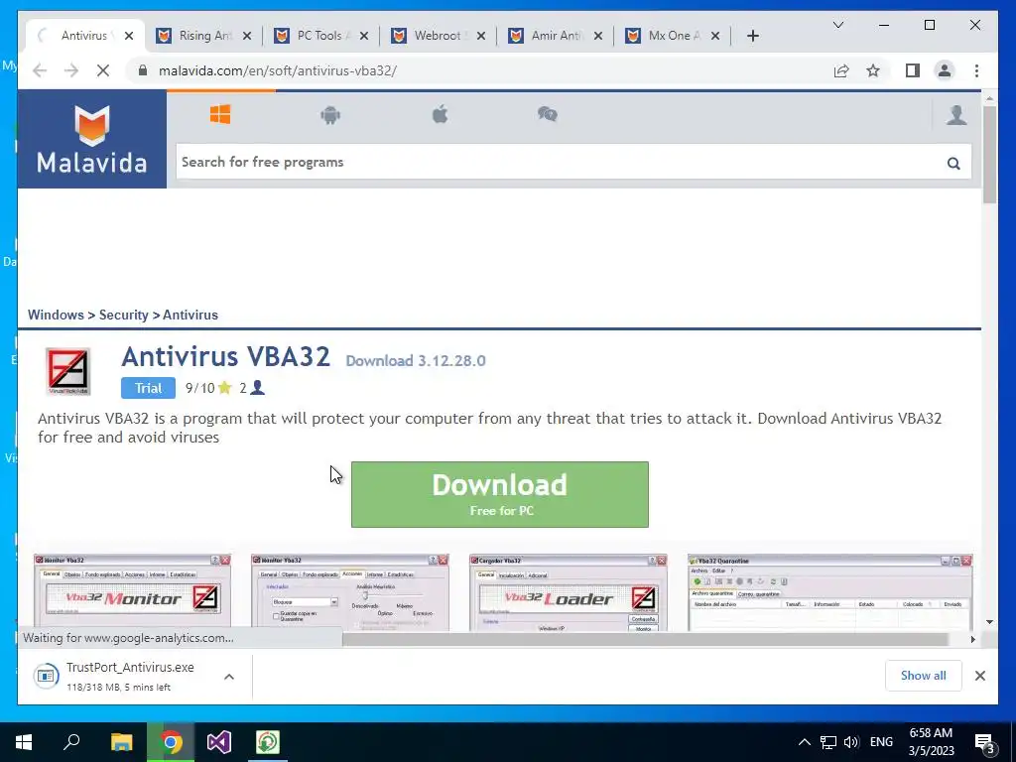Viewport: 1016px width, 762px height.
Task: Open the Chrome three-dot menu
Action: (x=976, y=70)
